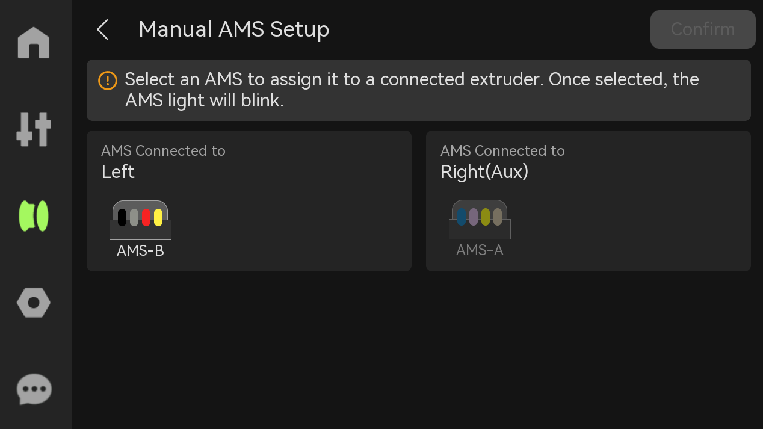Go back with the left arrow
Image resolution: width=763 pixels, height=429 pixels.
pyautogui.click(x=103, y=29)
